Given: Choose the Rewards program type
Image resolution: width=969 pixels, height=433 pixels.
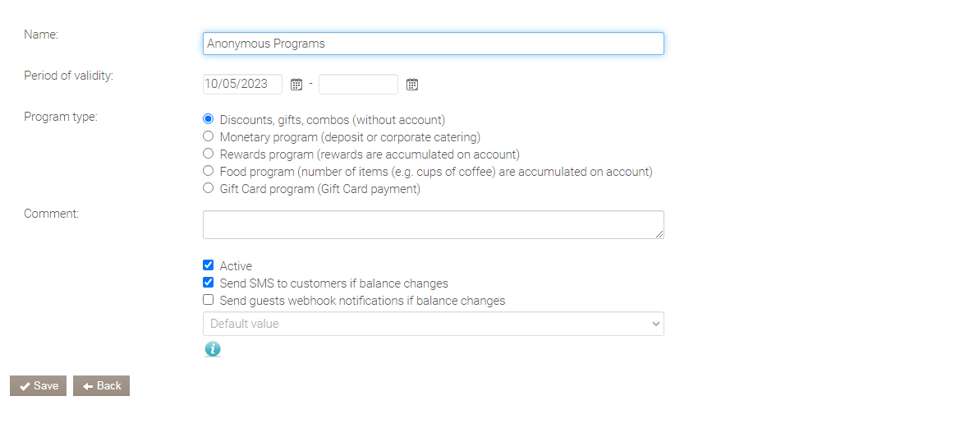Looking at the screenshot, I should (x=209, y=154).
